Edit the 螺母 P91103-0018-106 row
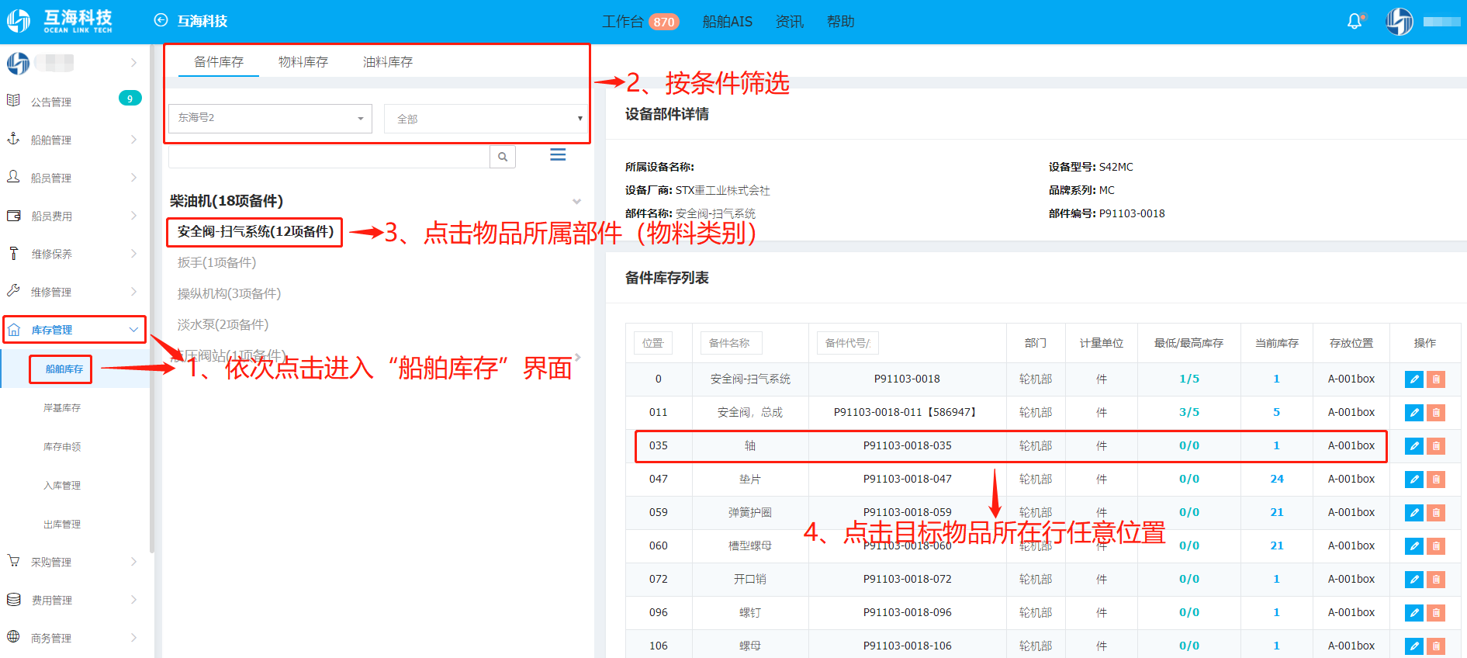Viewport: 1467px width, 658px height. pyautogui.click(x=1414, y=646)
